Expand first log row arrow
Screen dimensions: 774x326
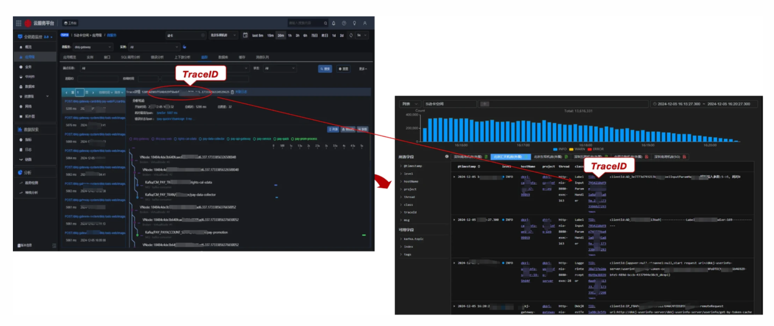tap(454, 176)
